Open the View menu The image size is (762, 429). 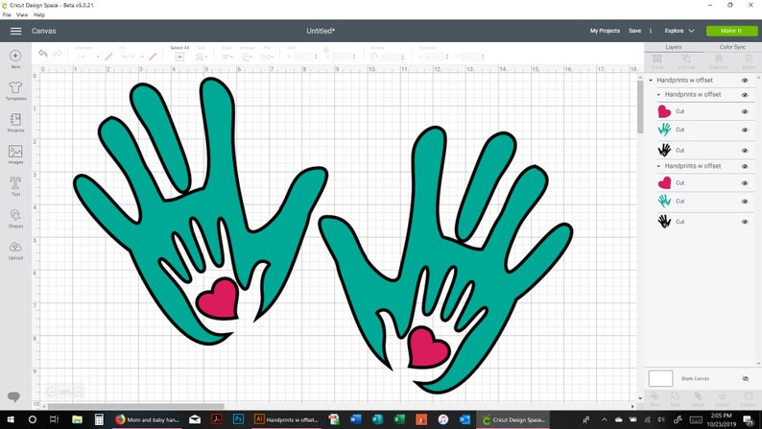22,15
